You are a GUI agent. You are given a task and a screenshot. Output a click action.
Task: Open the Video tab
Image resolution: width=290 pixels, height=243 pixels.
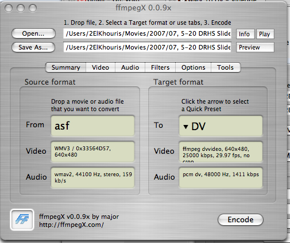[100, 67]
